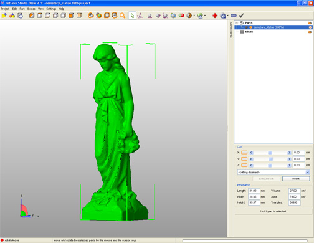This screenshot has width=314, height=243.
Task: Click the Y cut value field
Action: tap(298, 159)
